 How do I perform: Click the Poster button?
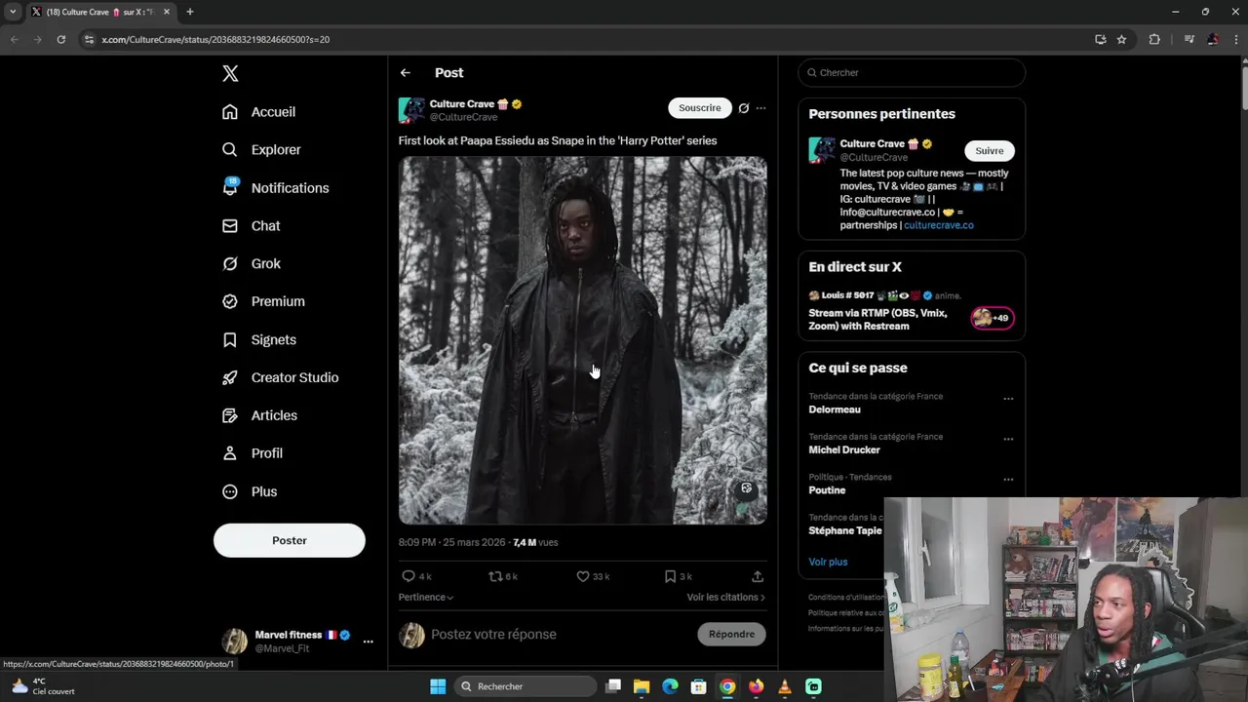click(x=290, y=540)
